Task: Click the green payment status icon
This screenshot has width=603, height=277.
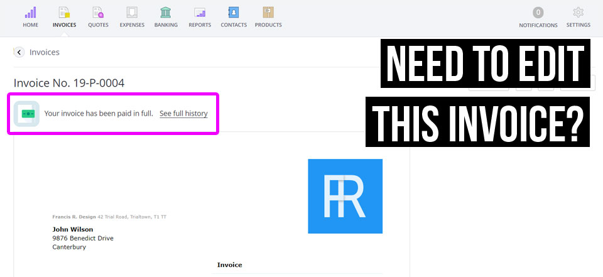Action: pos(26,114)
